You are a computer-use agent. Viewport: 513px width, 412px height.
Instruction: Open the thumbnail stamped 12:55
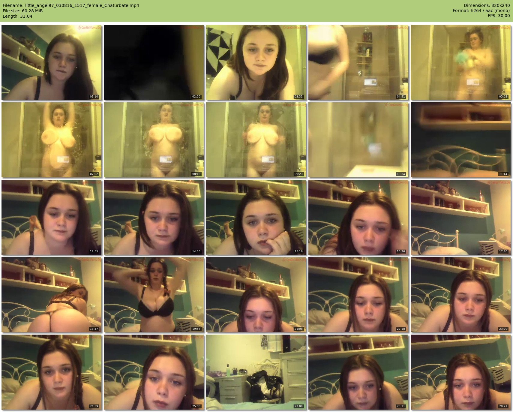pos(52,217)
